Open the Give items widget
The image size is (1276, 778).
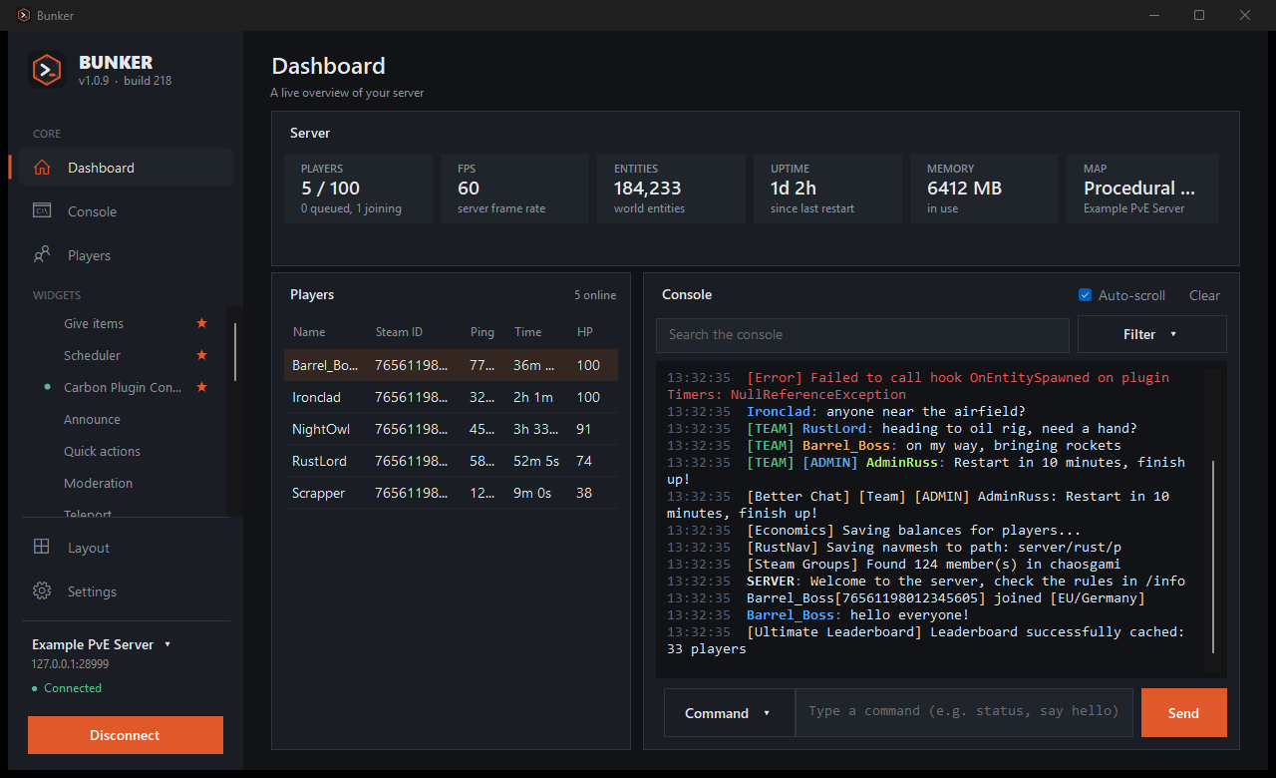point(94,323)
